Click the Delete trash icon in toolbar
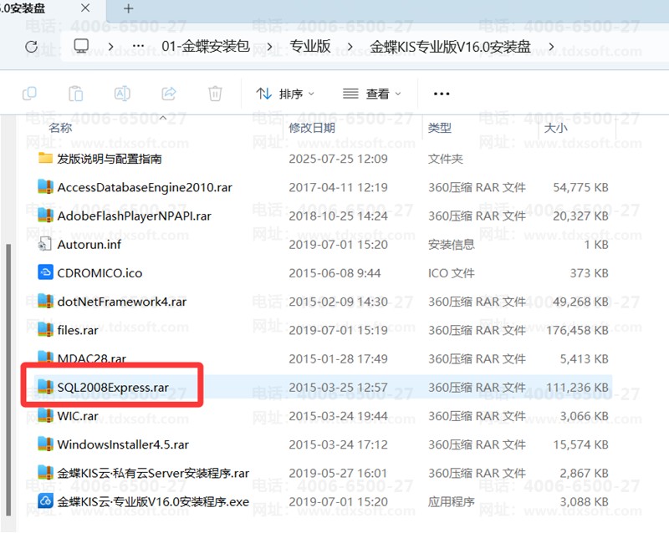 (x=215, y=94)
